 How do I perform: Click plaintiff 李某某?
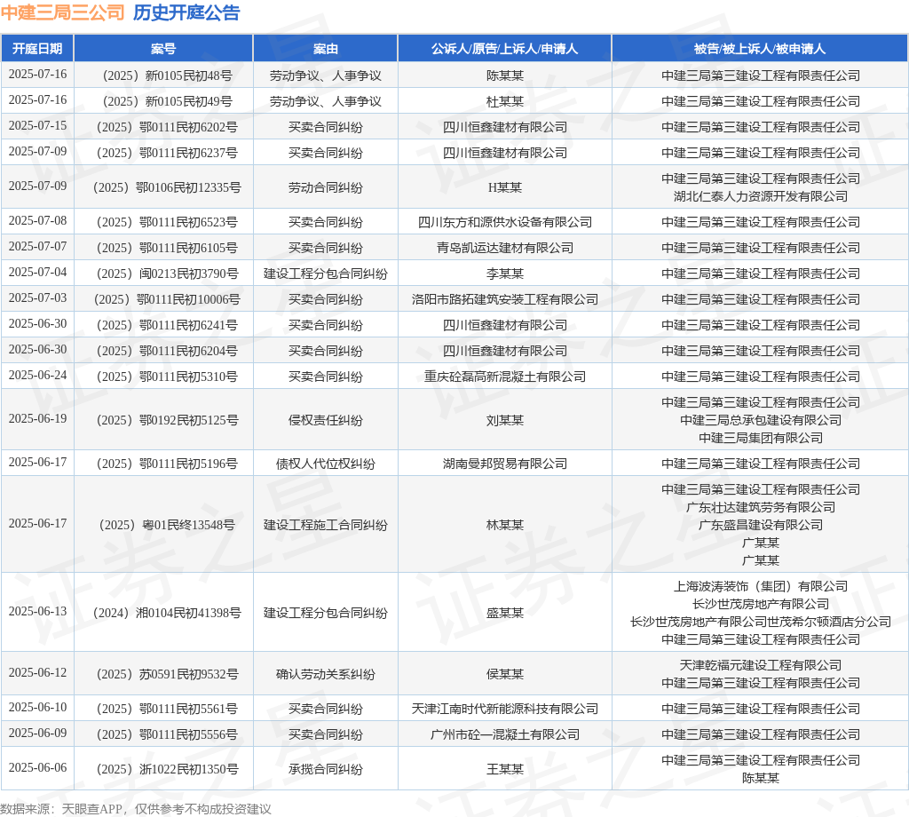504,274
